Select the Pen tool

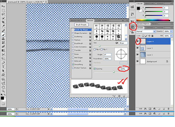point(3,63)
